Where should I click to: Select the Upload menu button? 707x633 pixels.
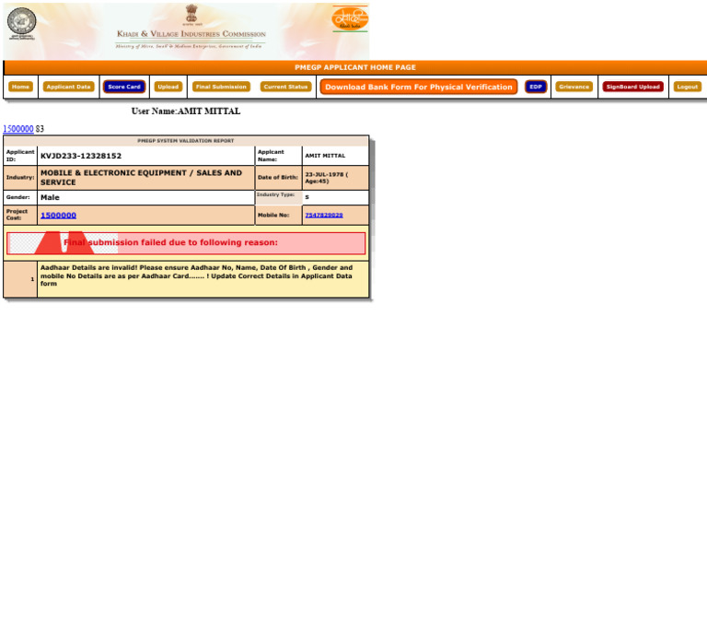pos(168,87)
